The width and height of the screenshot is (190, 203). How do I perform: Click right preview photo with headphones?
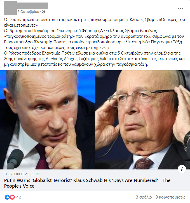point(143,120)
